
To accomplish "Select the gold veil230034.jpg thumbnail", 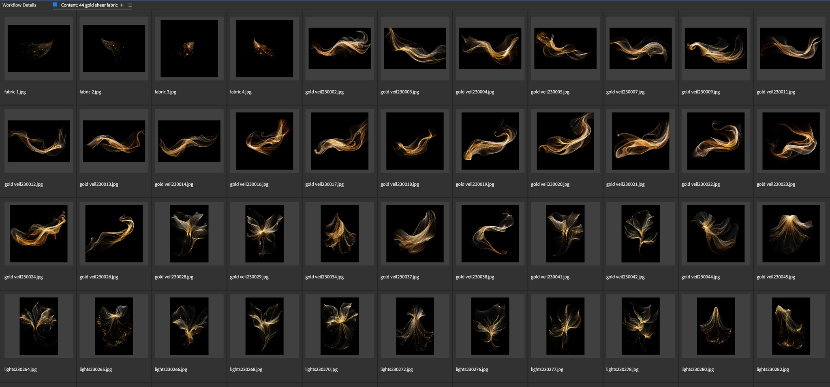I will click(x=340, y=233).
